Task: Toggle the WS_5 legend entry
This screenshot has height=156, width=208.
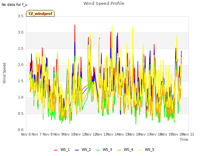Action: coord(146,150)
